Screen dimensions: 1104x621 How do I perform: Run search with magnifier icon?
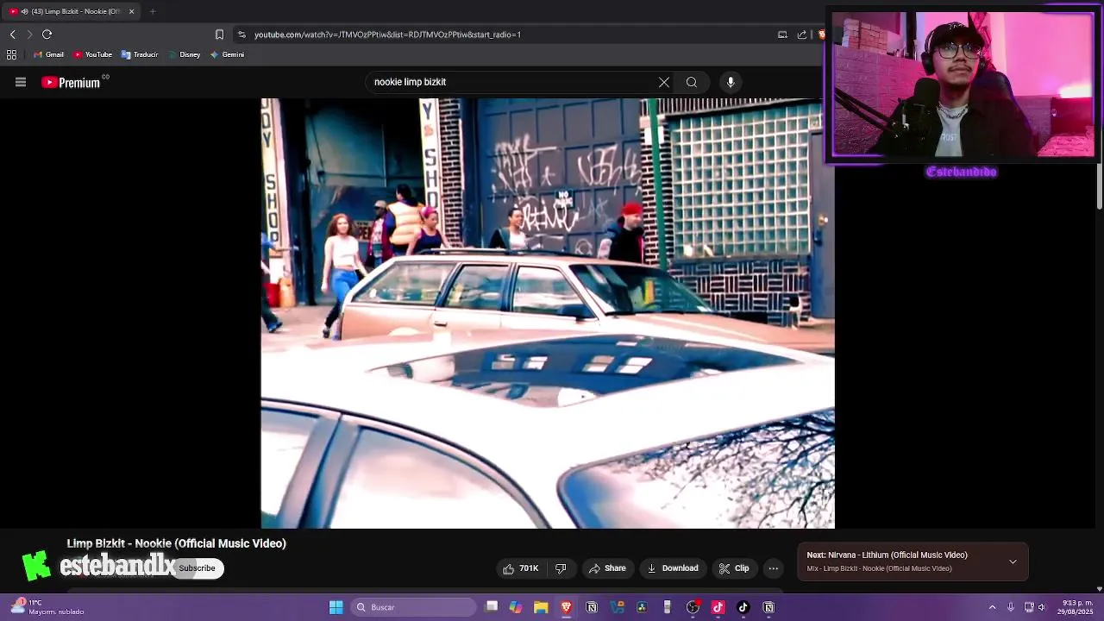pyautogui.click(x=692, y=82)
